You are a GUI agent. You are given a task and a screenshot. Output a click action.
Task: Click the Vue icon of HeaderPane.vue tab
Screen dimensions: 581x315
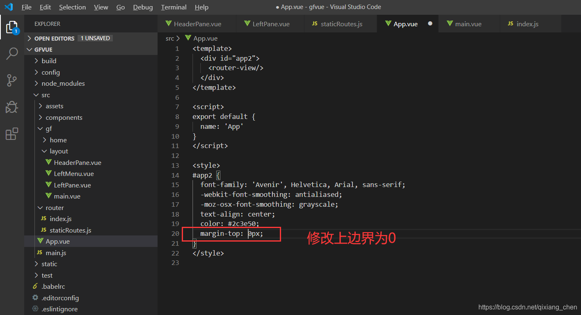click(x=168, y=24)
